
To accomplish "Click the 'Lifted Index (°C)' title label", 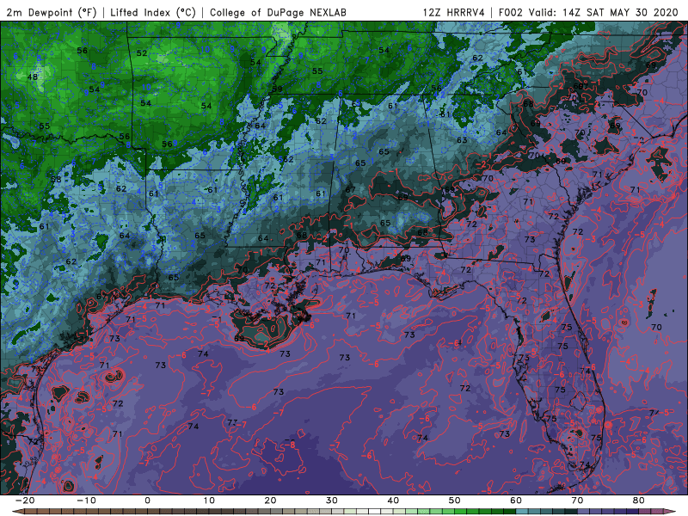I will click(153, 12).
